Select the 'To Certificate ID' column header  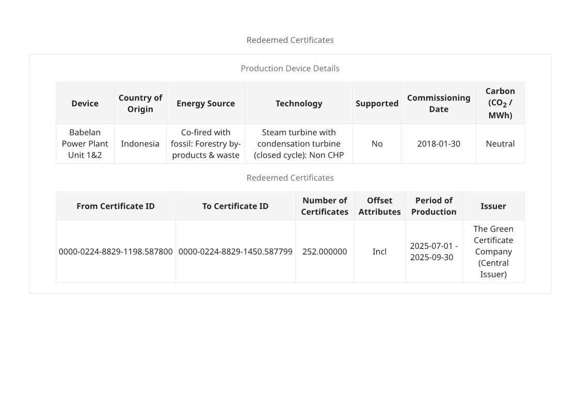[235, 206]
